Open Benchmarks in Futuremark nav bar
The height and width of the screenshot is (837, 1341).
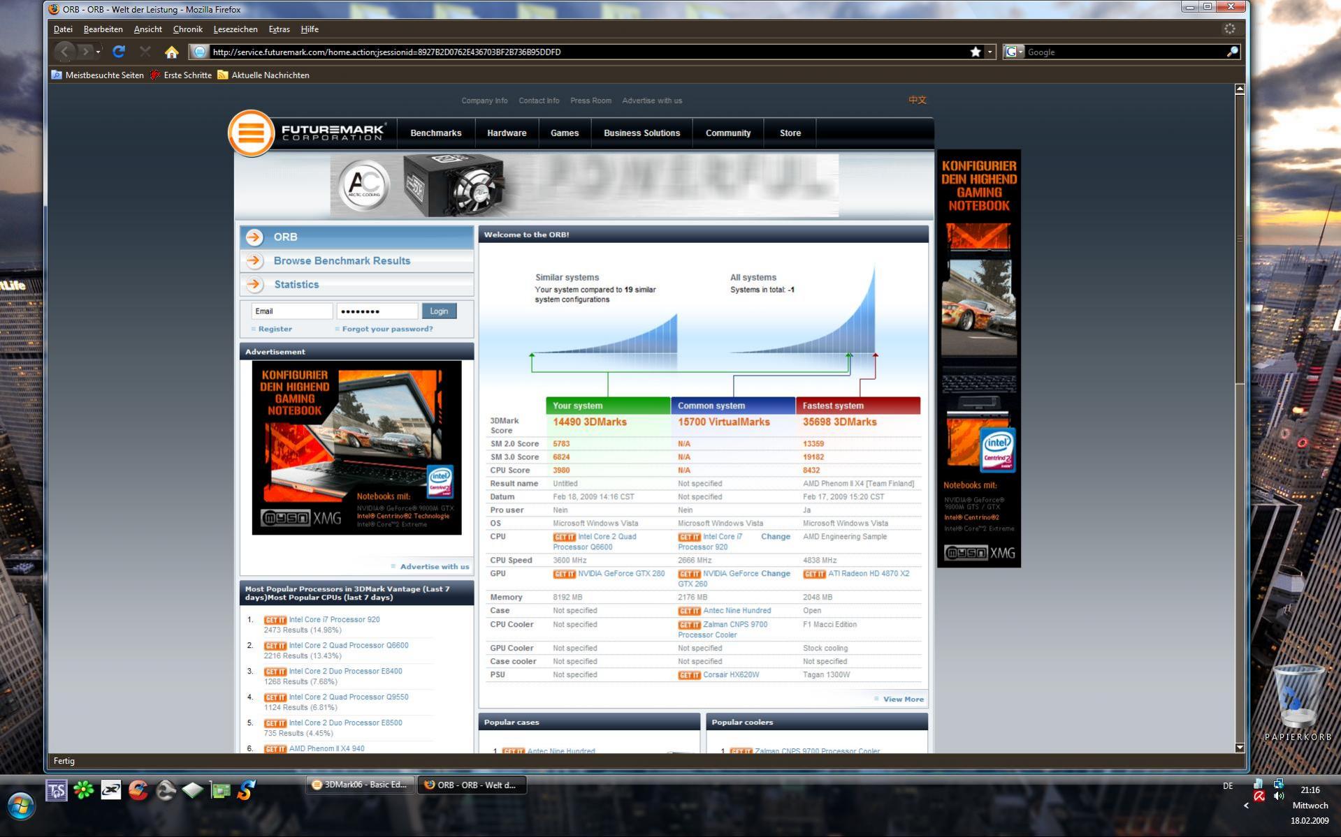tap(436, 133)
